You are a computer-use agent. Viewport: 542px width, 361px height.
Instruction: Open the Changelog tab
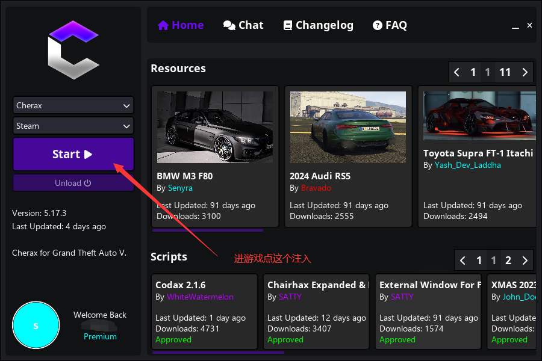pyautogui.click(x=318, y=25)
